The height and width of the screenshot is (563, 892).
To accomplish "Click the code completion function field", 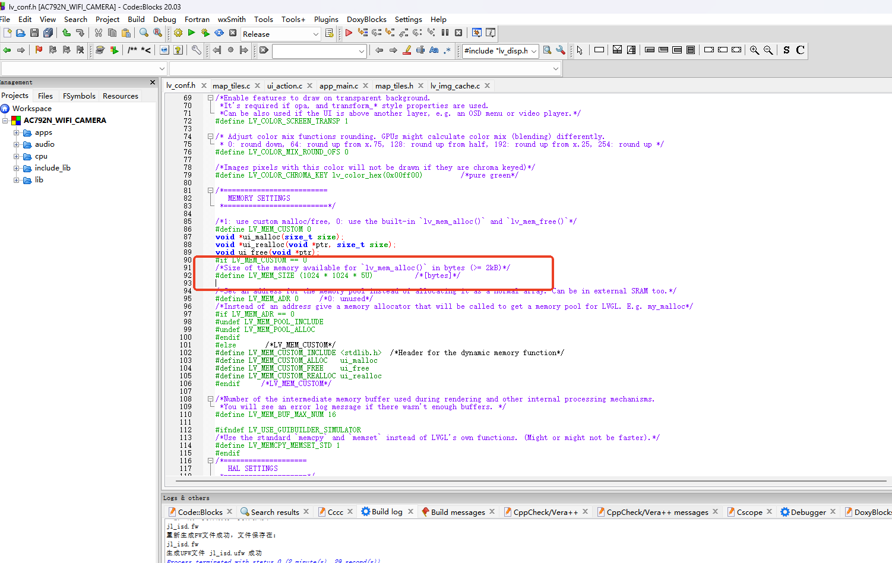I will 365,69.
